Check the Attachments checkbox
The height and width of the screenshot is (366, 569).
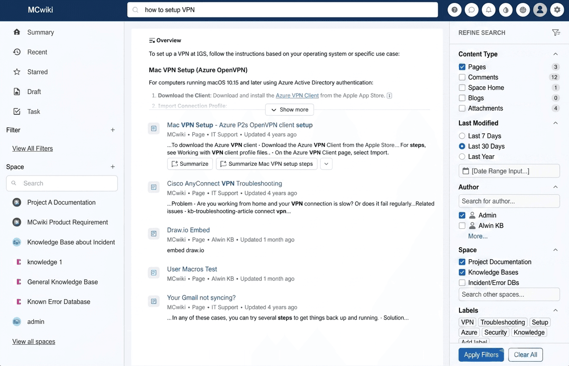(x=462, y=108)
